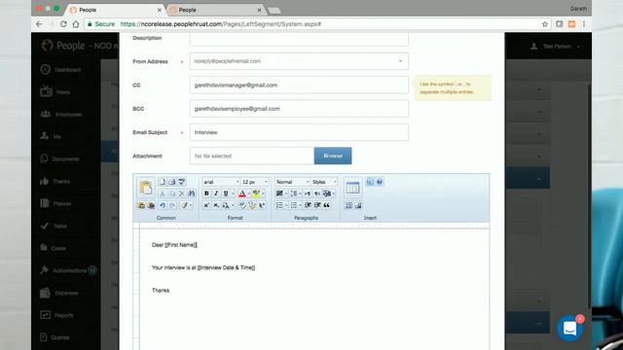Click the Blockquote quotation-mark icon
The height and width of the screenshot is (350, 623).
click(327, 205)
